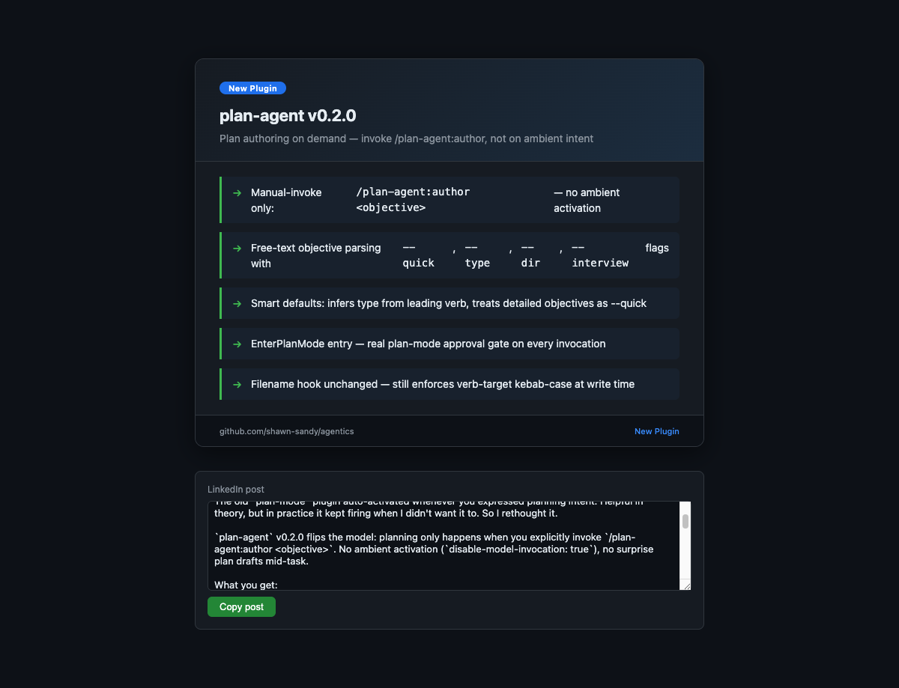Click the blue New Plugin badge at the top

pyautogui.click(x=252, y=88)
